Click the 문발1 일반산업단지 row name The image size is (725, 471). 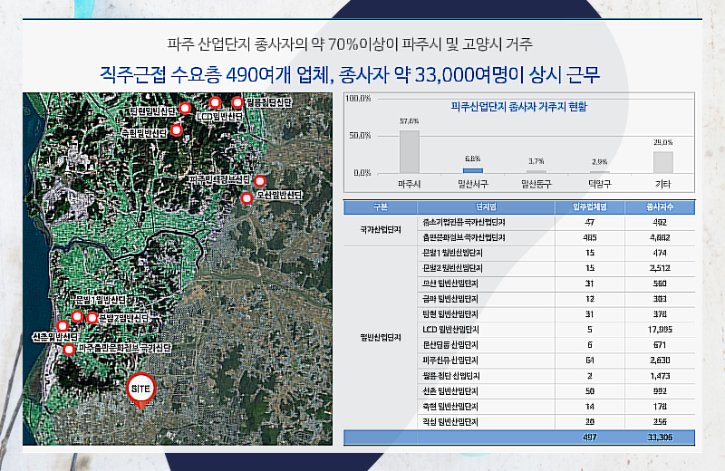click(x=451, y=253)
